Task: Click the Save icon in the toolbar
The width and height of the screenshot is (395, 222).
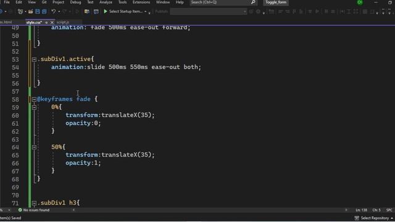Action: [38, 12]
